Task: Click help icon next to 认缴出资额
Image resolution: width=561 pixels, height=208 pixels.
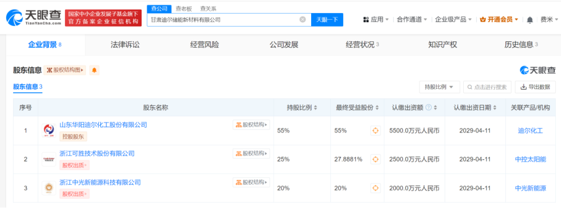Action: click(x=429, y=108)
